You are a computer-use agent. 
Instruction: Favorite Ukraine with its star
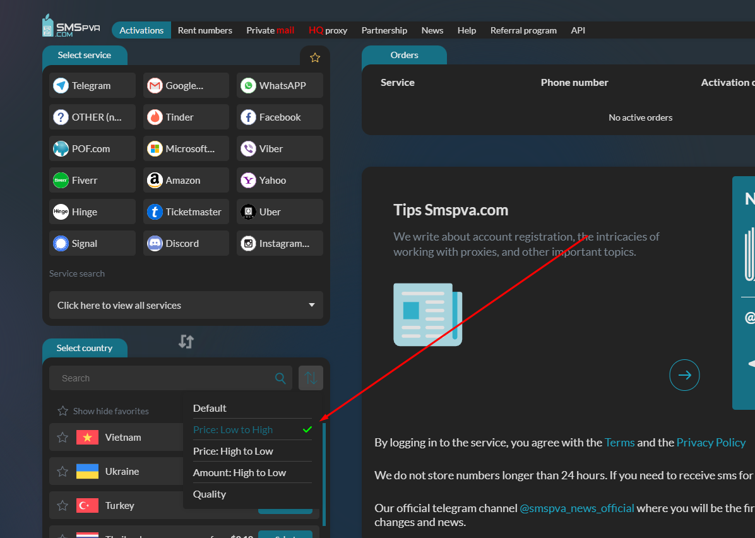tap(62, 472)
